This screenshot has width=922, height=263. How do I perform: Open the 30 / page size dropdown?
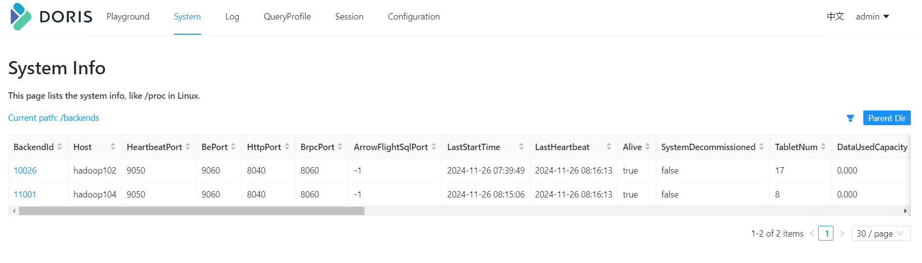[881, 234]
